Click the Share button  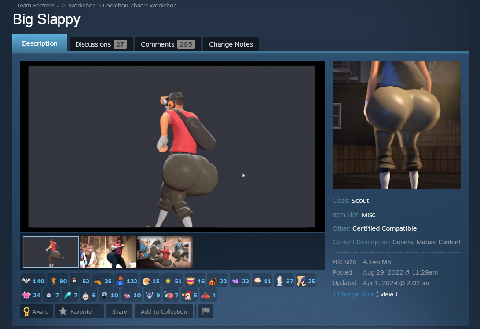click(x=119, y=311)
